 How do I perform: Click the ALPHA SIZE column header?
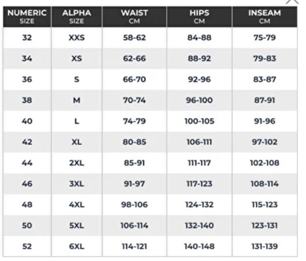coord(76,17)
